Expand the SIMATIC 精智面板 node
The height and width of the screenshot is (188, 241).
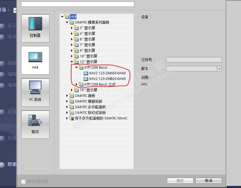(x=67, y=101)
